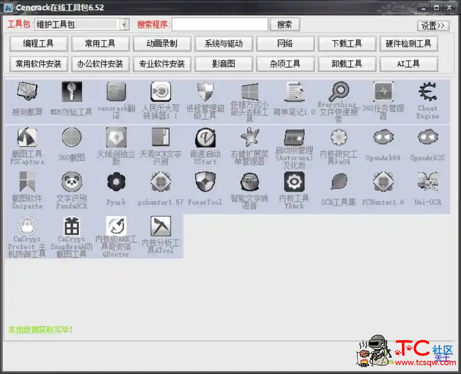Viewport: 461px width, 374px height.
Task: Open 右键扩展菜单管理器 star icon
Action: click(250, 137)
